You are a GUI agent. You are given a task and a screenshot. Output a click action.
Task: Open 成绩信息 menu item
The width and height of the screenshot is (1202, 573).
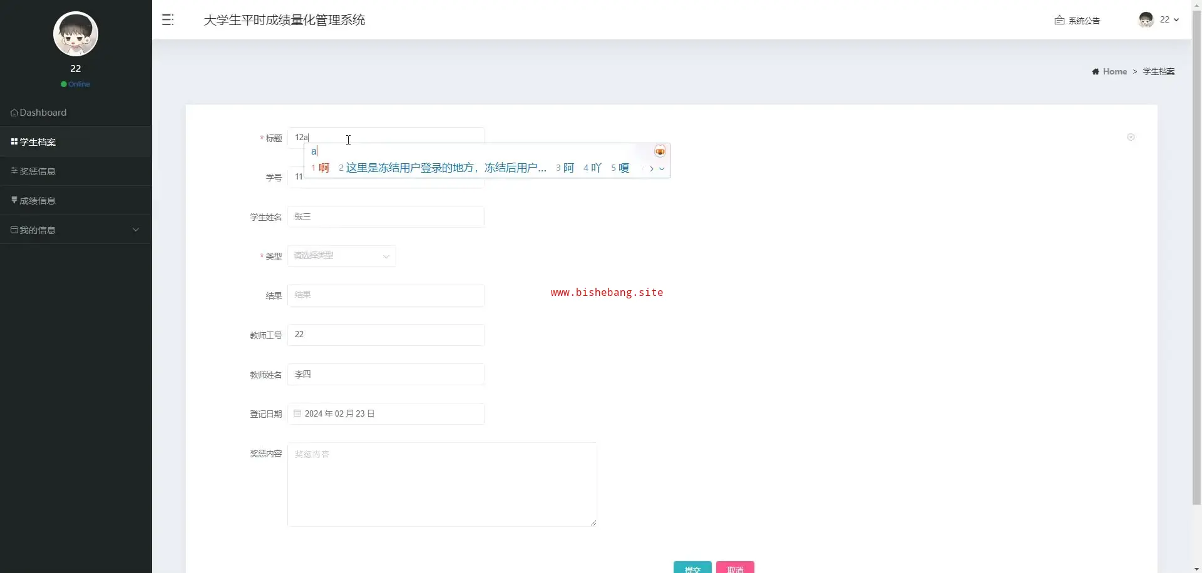point(76,200)
